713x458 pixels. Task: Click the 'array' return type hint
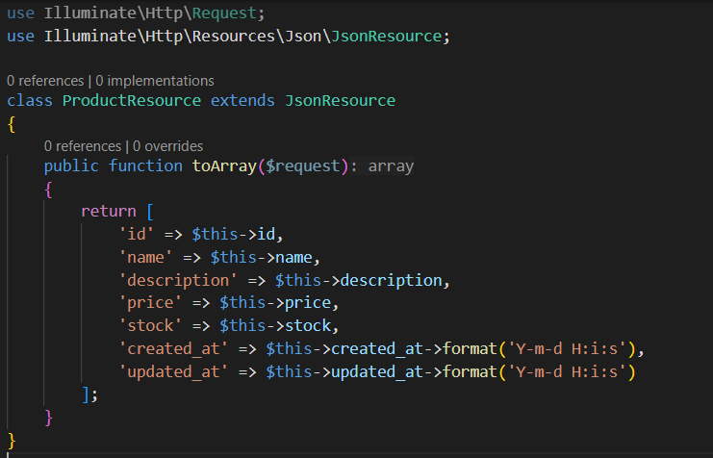pos(391,165)
